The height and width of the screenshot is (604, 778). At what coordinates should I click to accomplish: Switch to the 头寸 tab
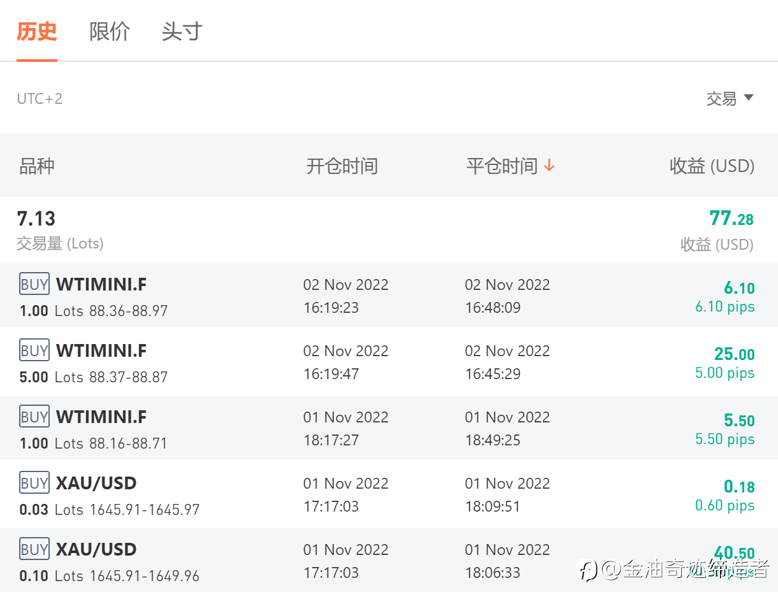point(182,31)
